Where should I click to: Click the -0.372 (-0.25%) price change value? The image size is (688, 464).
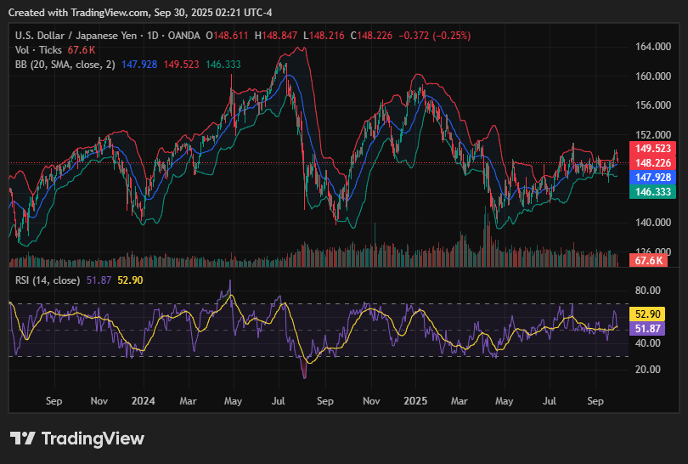pos(434,36)
